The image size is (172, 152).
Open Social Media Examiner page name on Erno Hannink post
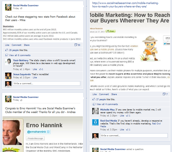point(26,97)
